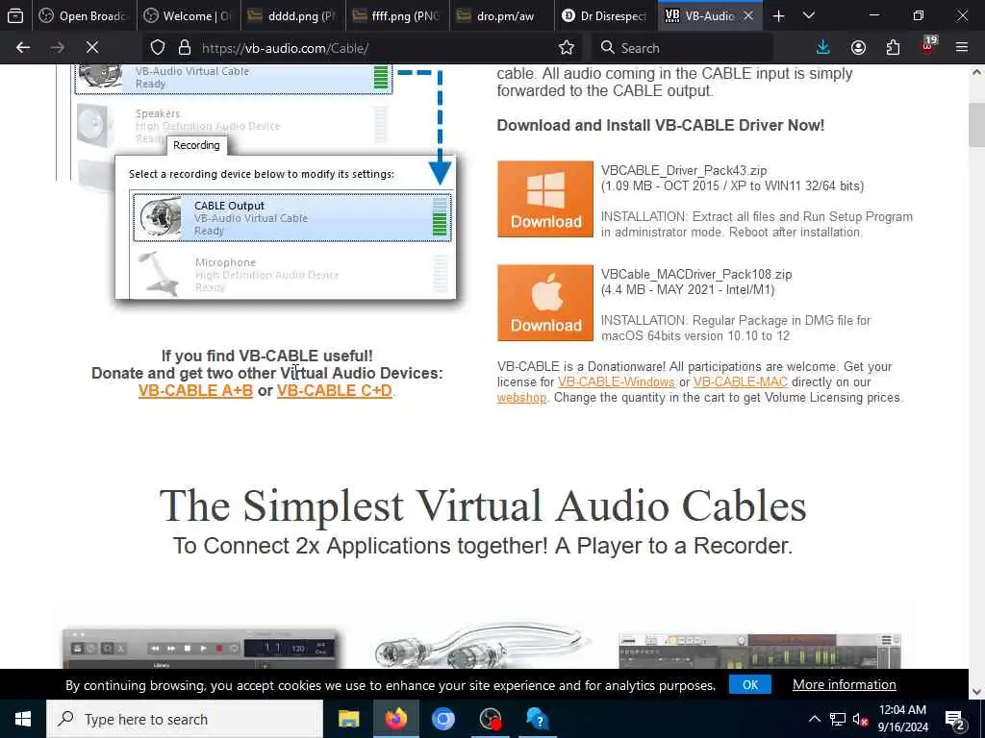
Task: Close the VB-Audio tab
Action: 748,16
